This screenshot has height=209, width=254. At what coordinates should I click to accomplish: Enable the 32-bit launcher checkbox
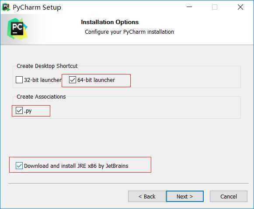coord(19,80)
